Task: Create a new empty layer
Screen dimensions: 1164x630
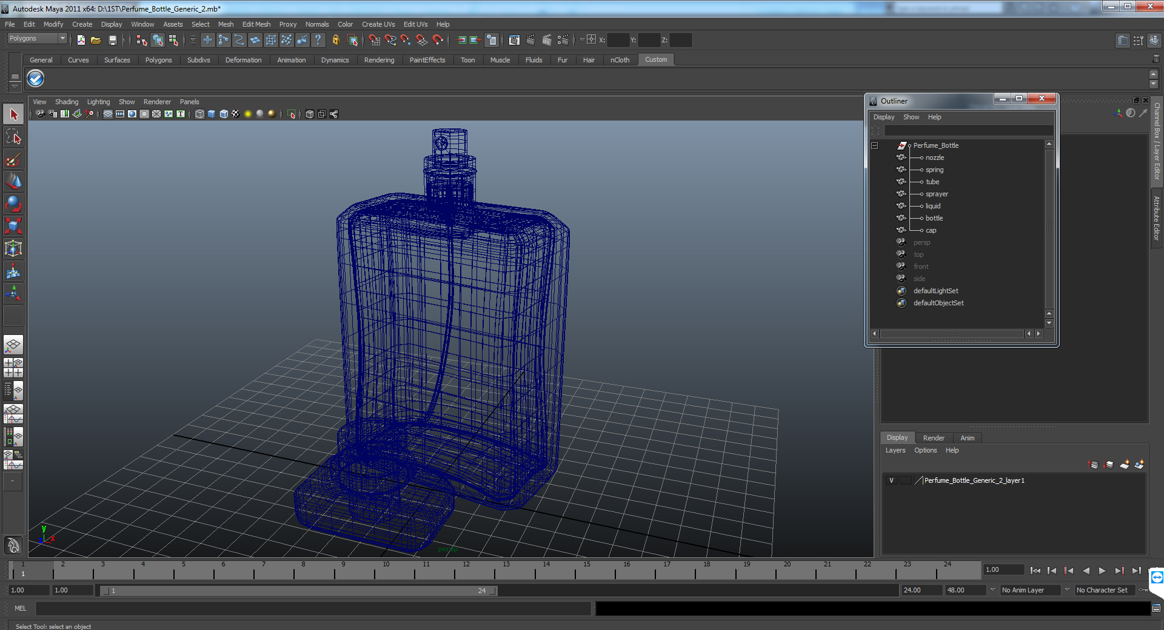Action: click(1125, 465)
